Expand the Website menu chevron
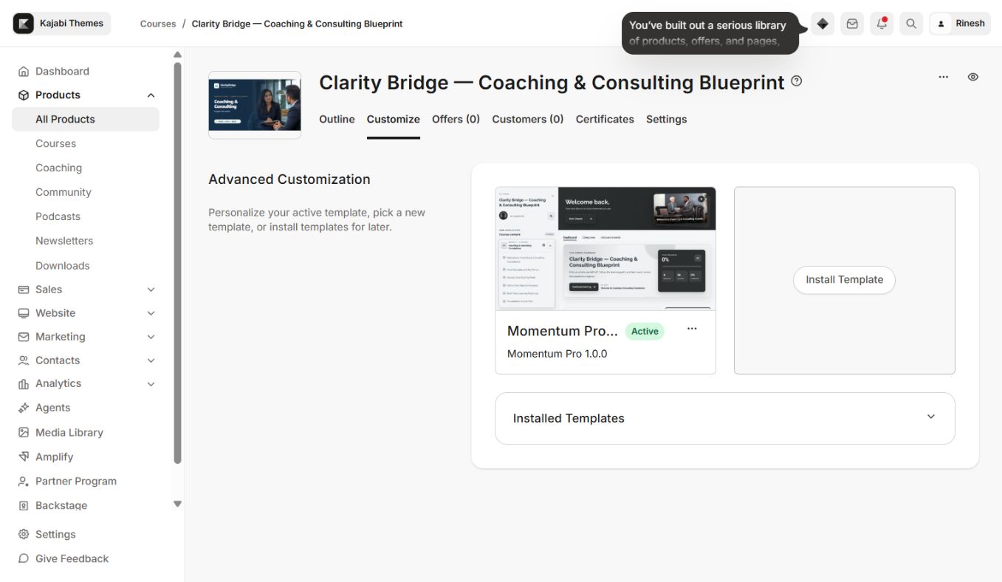 pos(151,313)
